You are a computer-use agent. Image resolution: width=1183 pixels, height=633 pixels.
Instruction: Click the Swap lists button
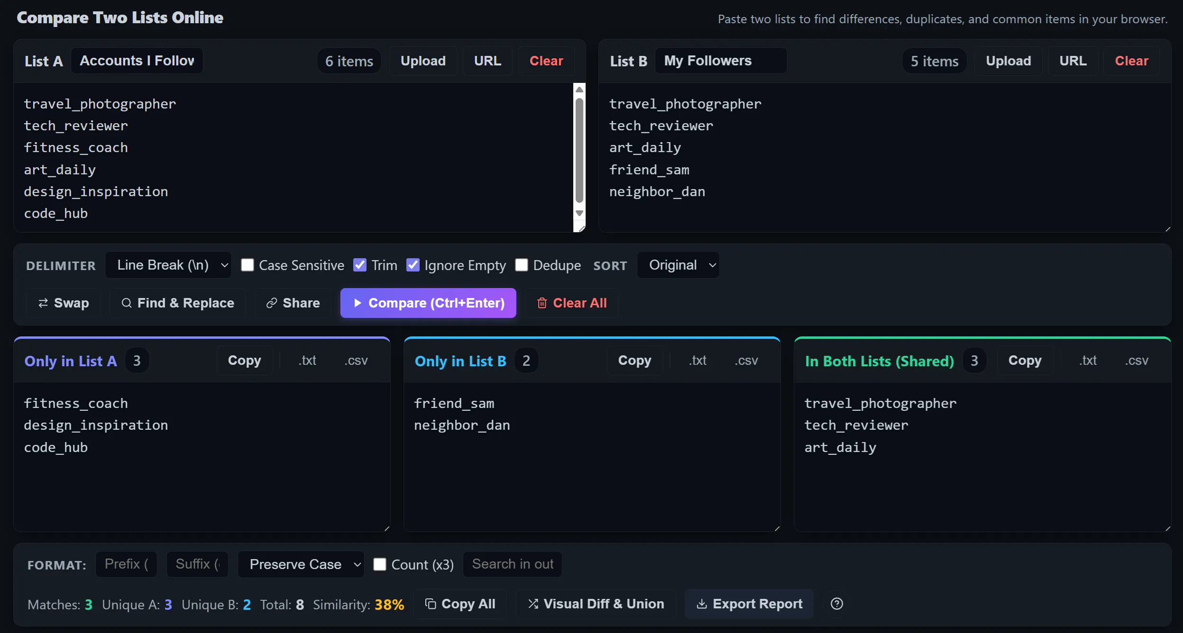(x=64, y=303)
